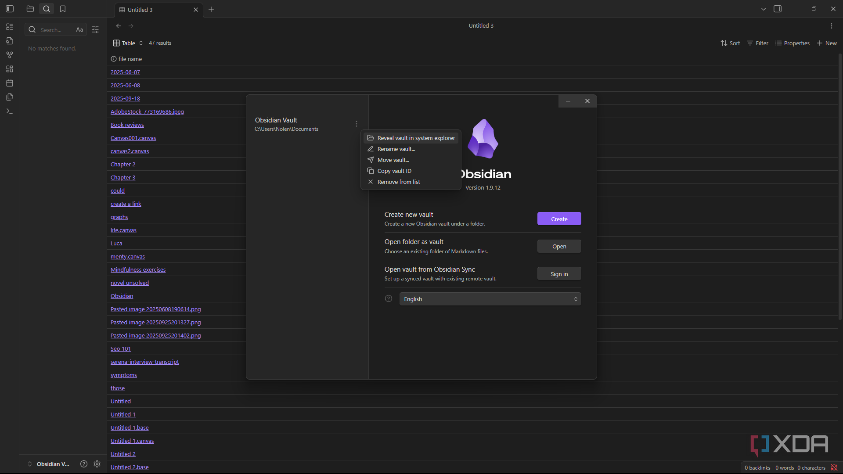This screenshot has height=474, width=843.
Task: Open the help question mark icon
Action: [84, 464]
